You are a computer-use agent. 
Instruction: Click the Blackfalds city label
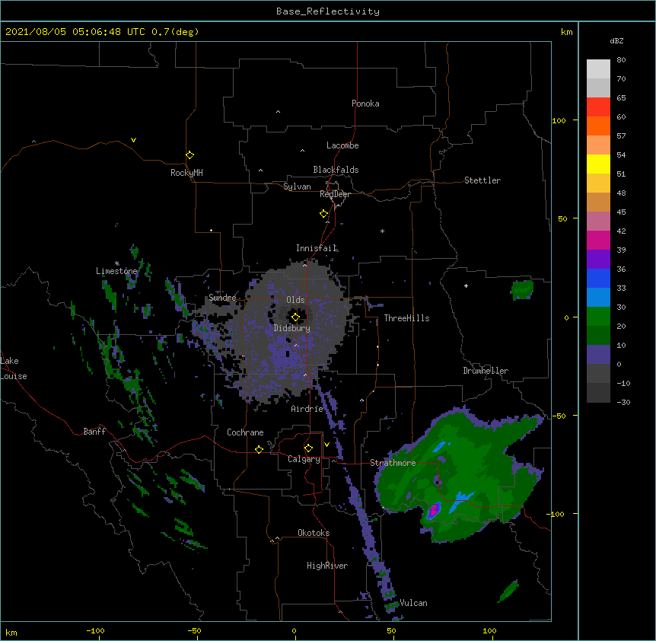[336, 170]
